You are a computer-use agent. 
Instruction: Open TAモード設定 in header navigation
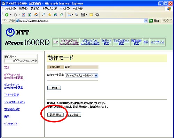106,42
